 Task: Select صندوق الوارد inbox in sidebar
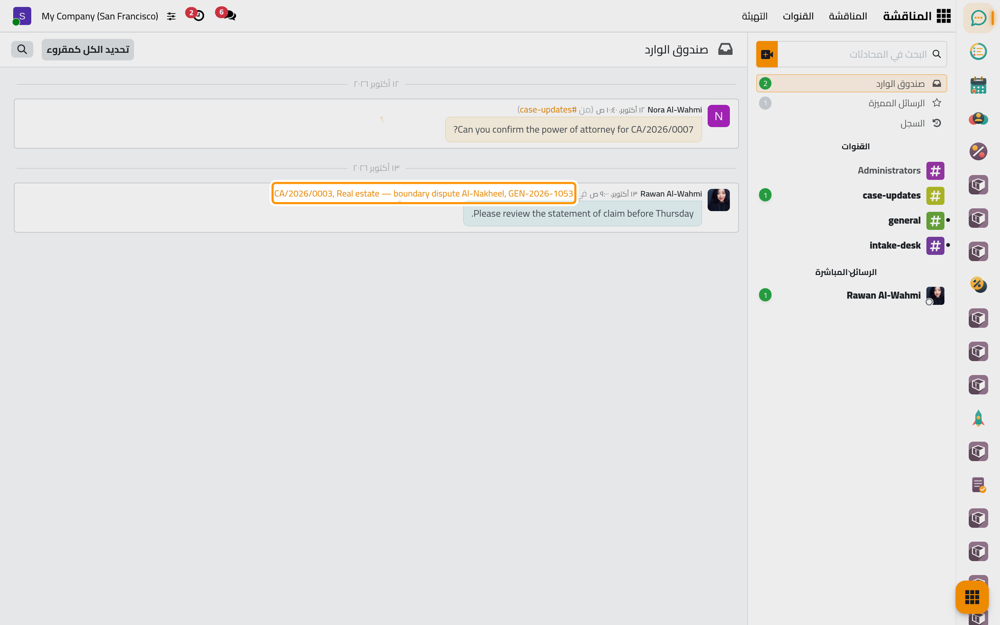(x=852, y=83)
